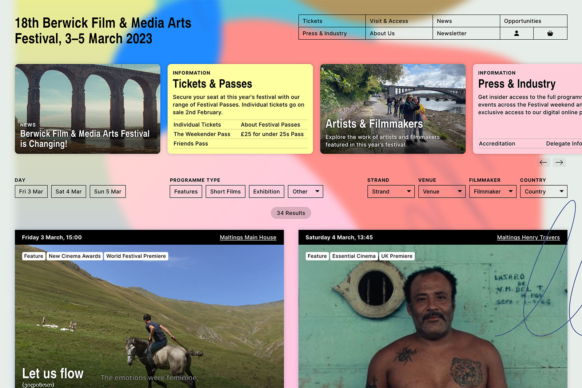The width and height of the screenshot is (582, 388).
Task: Click Feature tag on Saturday screening
Action: [317, 256]
